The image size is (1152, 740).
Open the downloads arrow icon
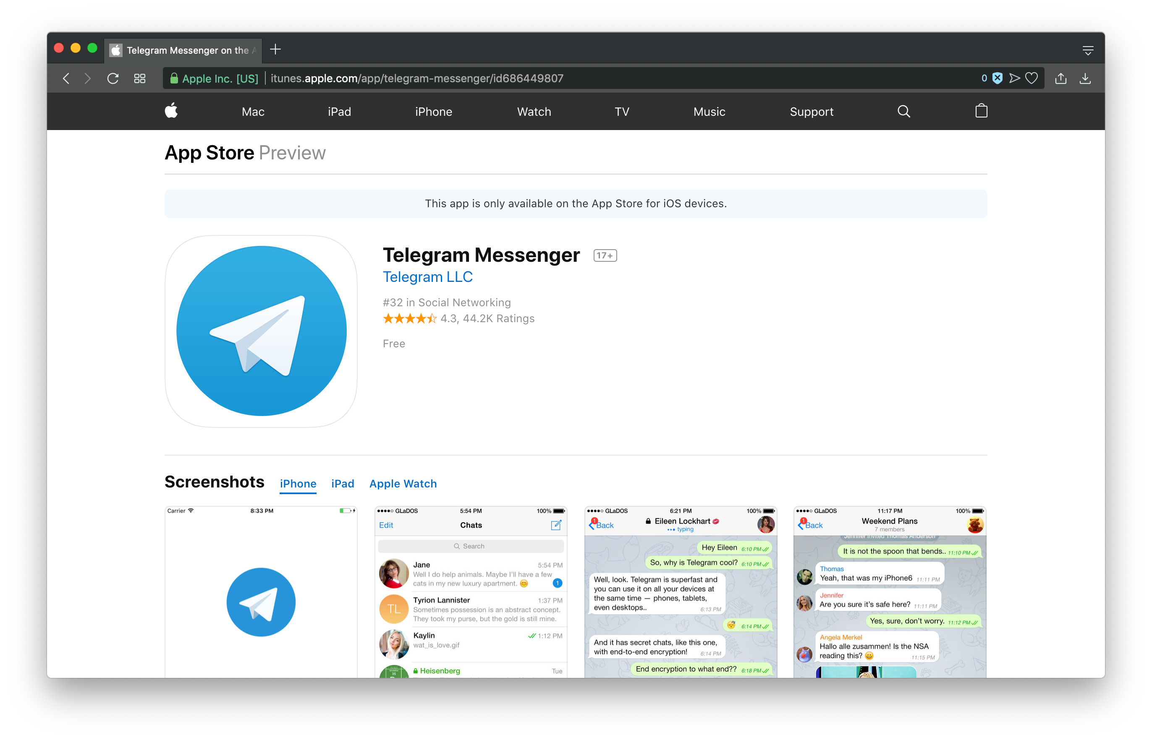[1085, 78]
